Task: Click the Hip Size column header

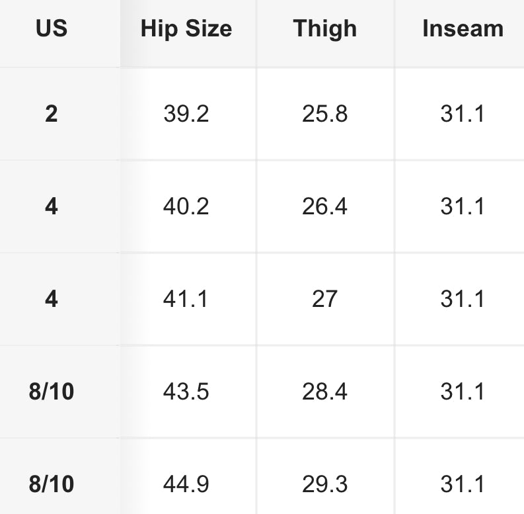Action: tap(186, 29)
